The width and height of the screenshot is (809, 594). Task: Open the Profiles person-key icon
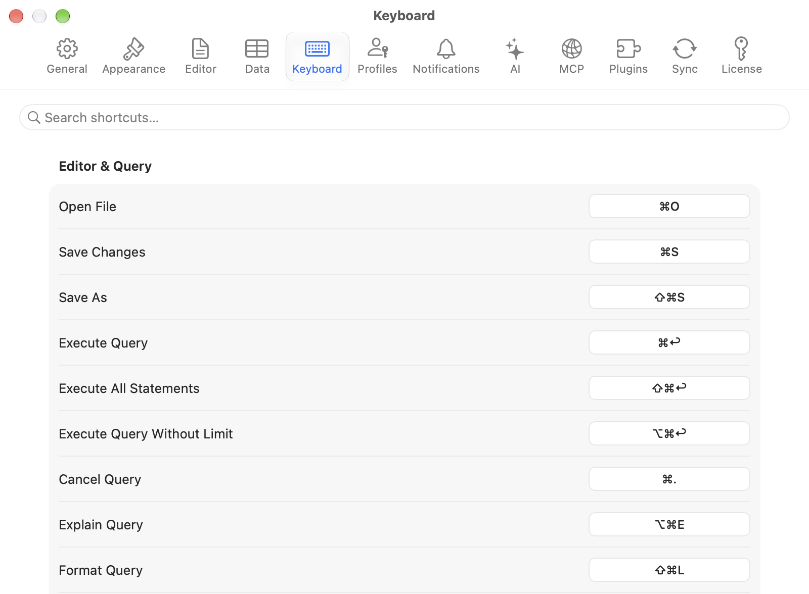tap(377, 49)
